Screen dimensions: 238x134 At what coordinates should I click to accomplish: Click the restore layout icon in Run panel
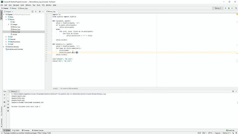[4, 102]
